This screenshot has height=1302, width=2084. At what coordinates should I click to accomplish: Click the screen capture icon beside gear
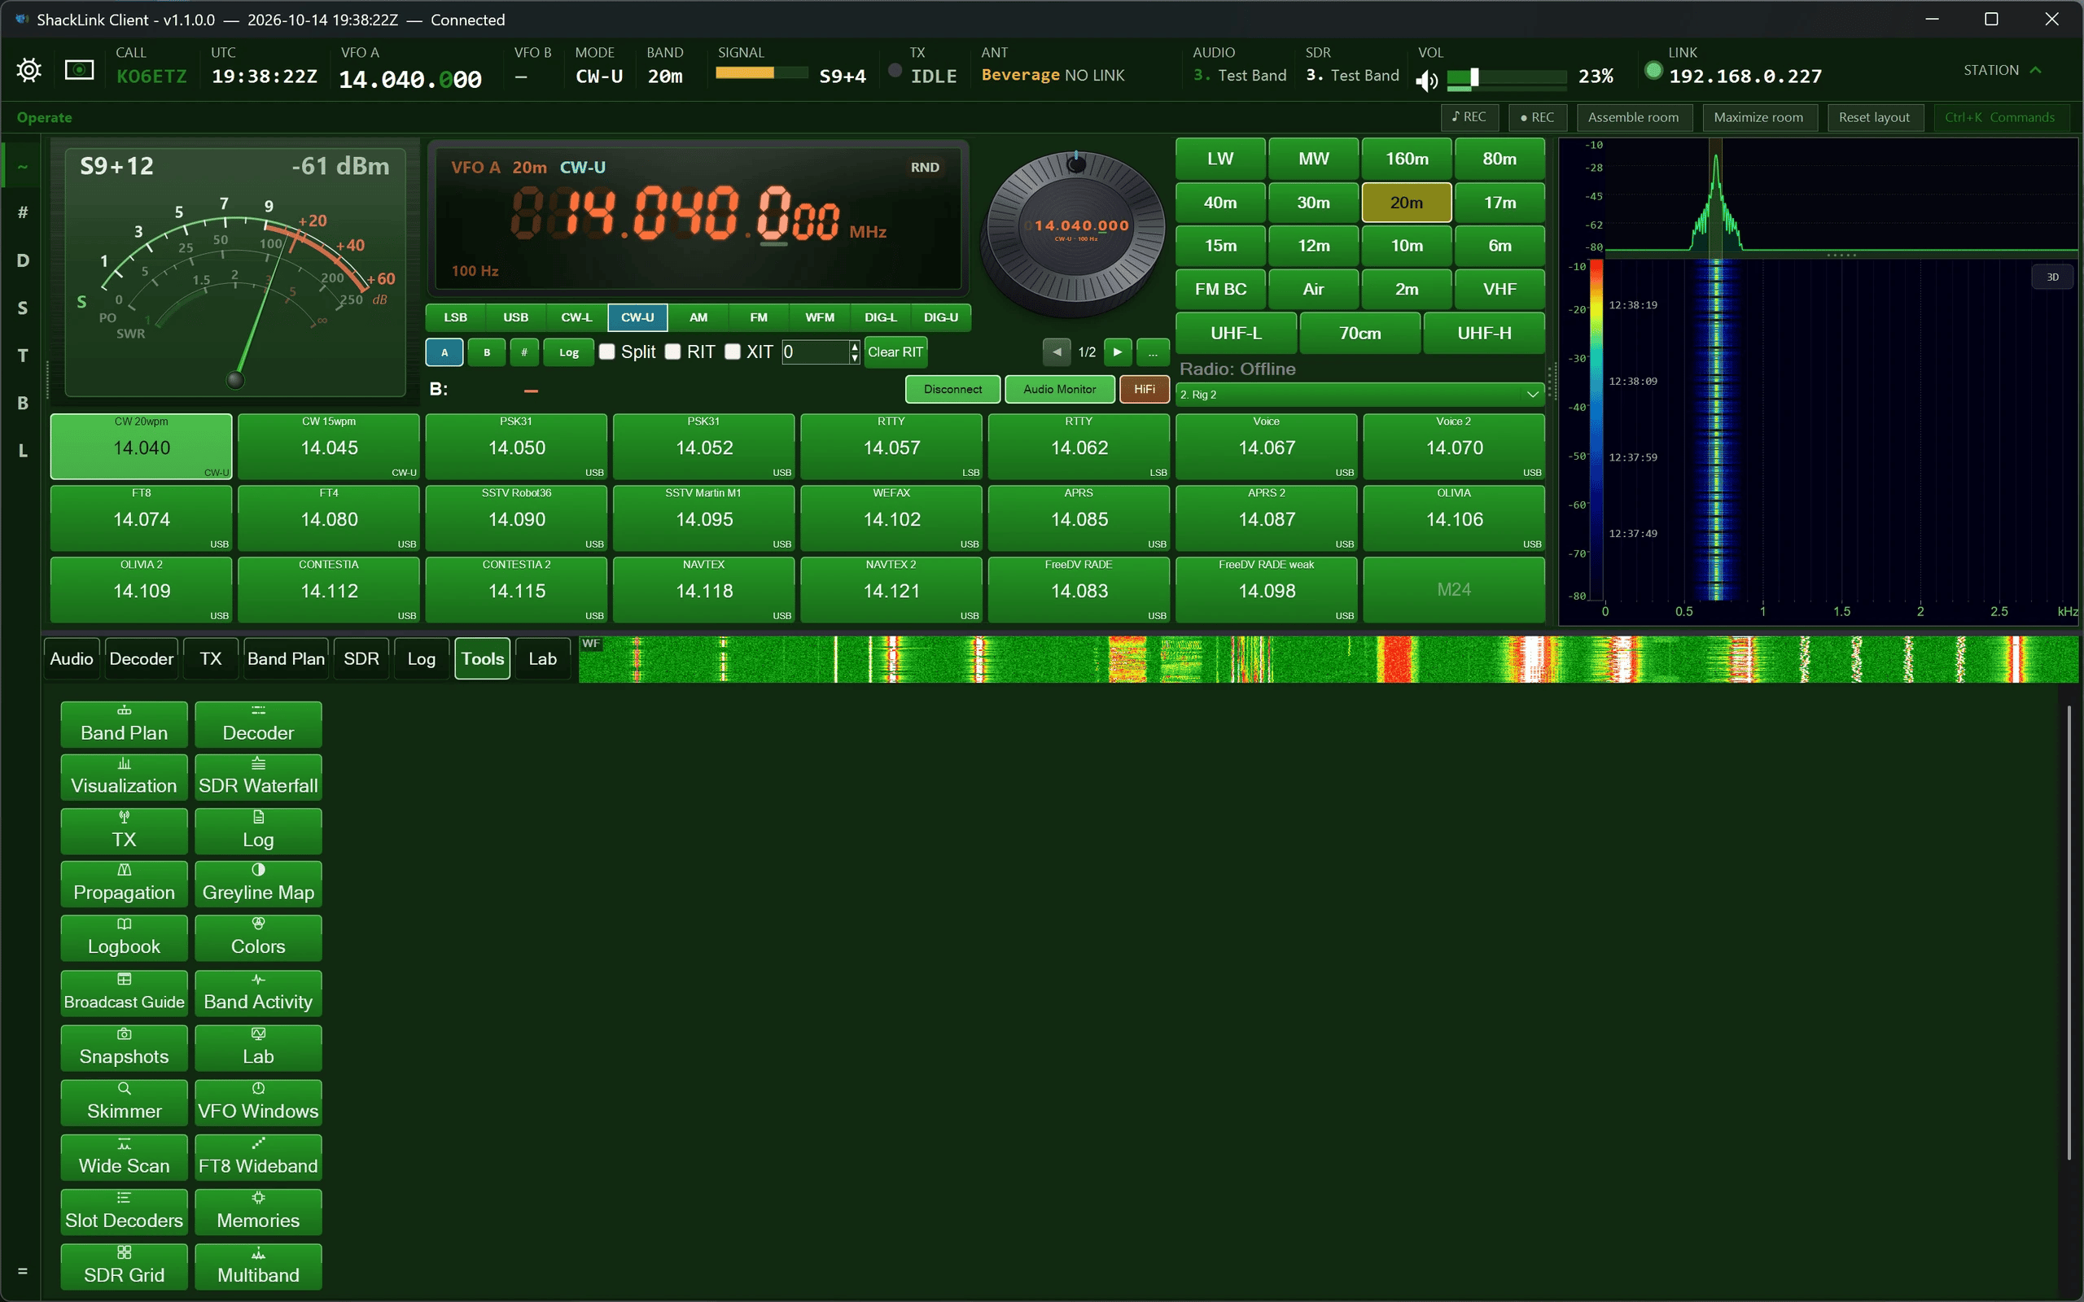(x=79, y=70)
